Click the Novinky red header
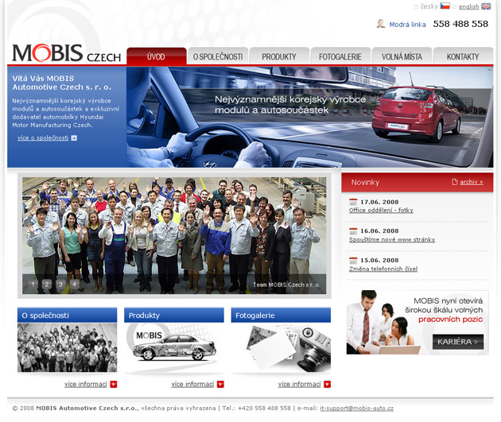Viewport: 501px width, 422px height. click(x=417, y=182)
